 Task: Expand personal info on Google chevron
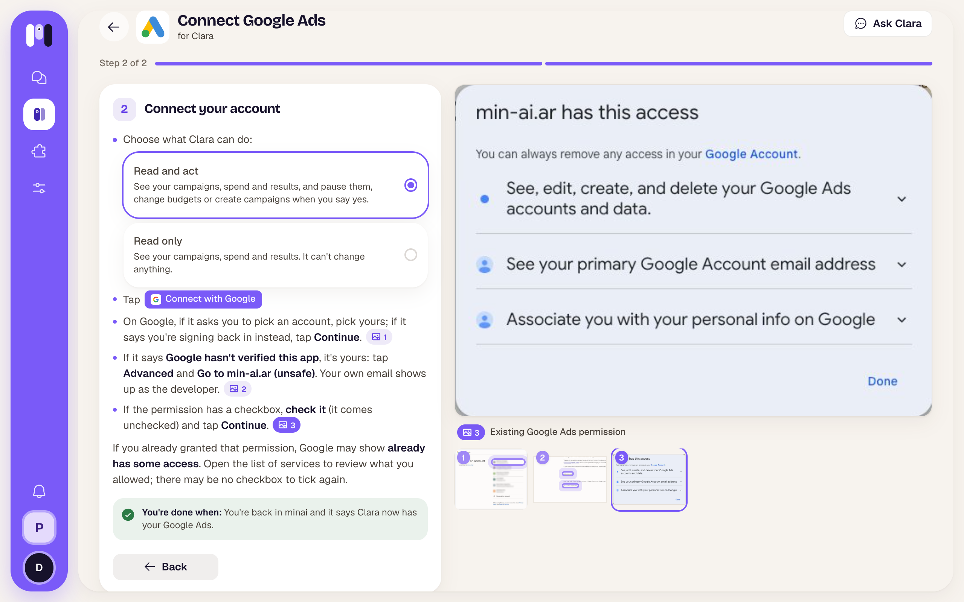(901, 320)
